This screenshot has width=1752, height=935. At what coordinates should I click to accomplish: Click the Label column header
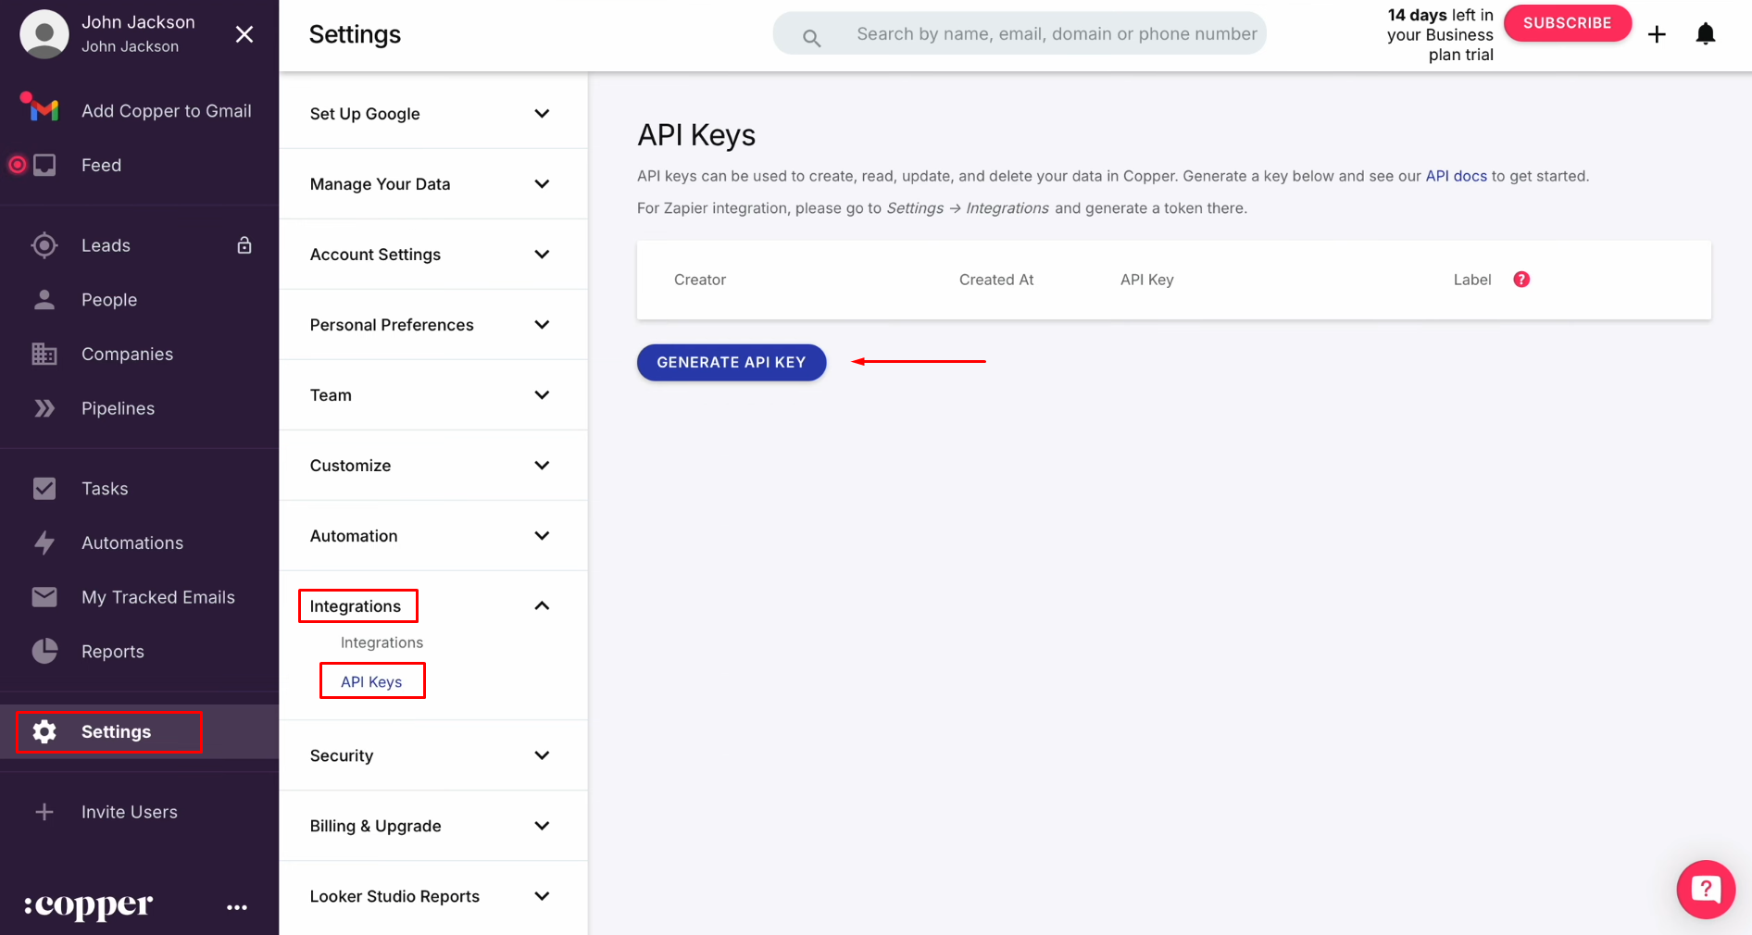pos(1472,280)
